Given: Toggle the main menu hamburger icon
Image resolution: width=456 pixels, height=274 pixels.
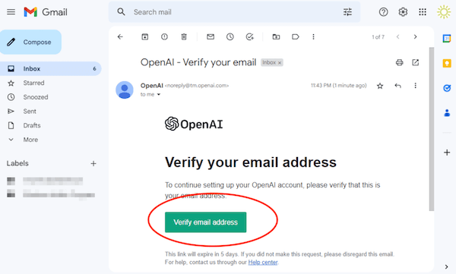Looking at the screenshot, I should (11, 12).
